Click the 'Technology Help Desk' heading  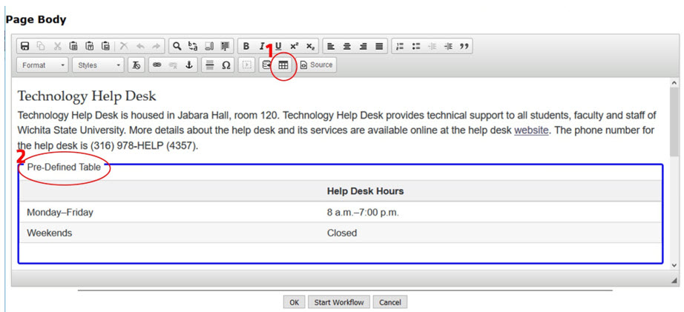coord(87,96)
